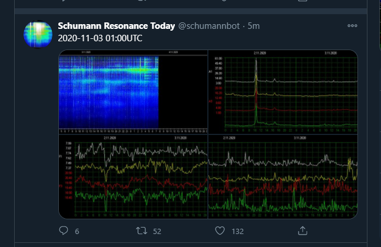
Task: Open the Schumann Resonance Today profile avatar
Action: (x=38, y=34)
